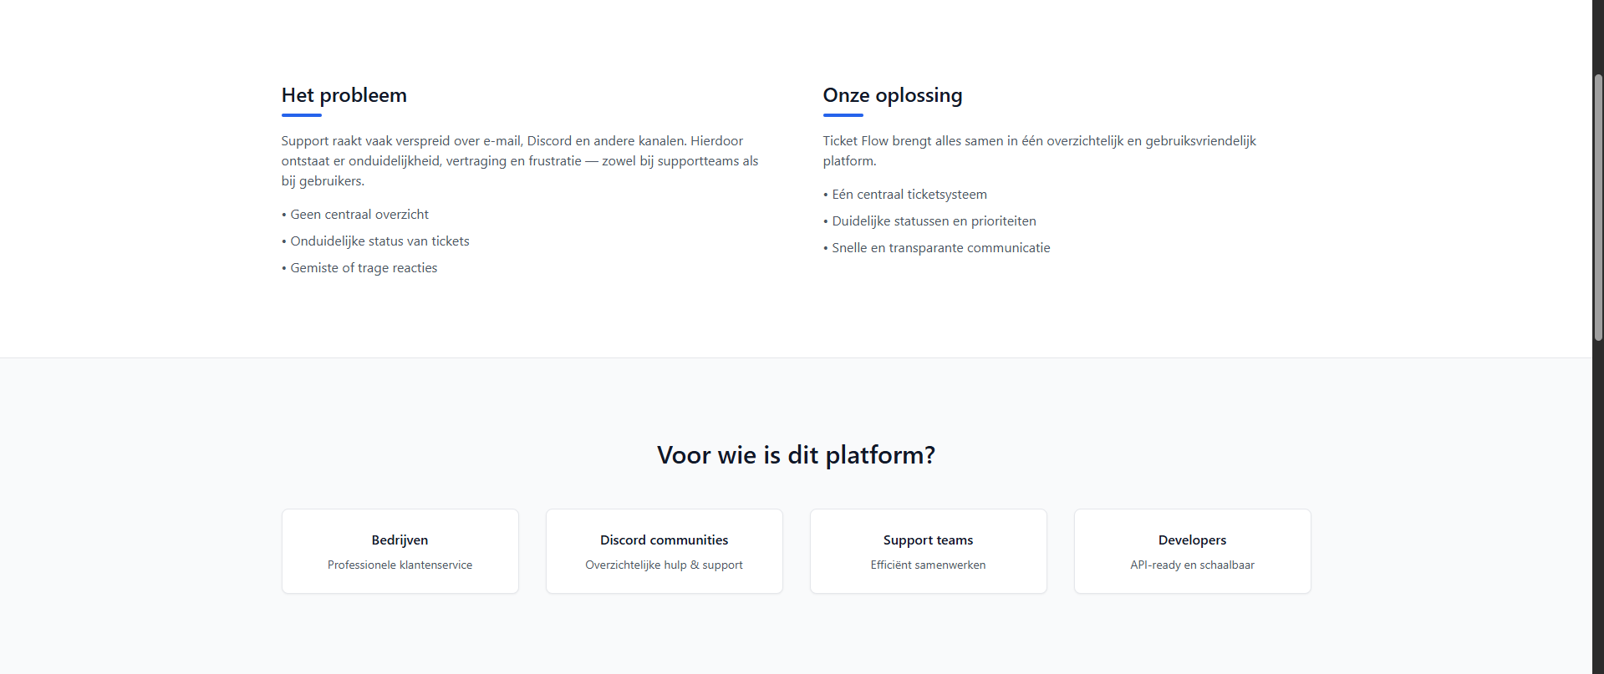Click the 'Het probleem' heading

click(x=344, y=95)
